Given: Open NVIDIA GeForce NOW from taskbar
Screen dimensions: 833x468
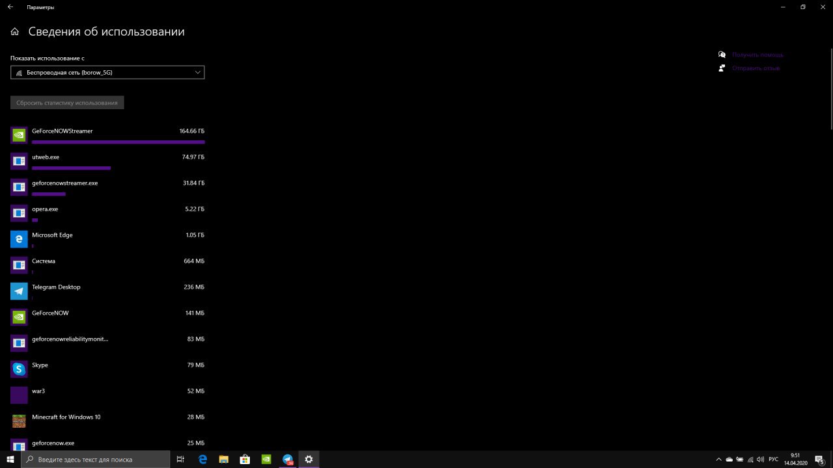Looking at the screenshot, I should tap(266, 459).
